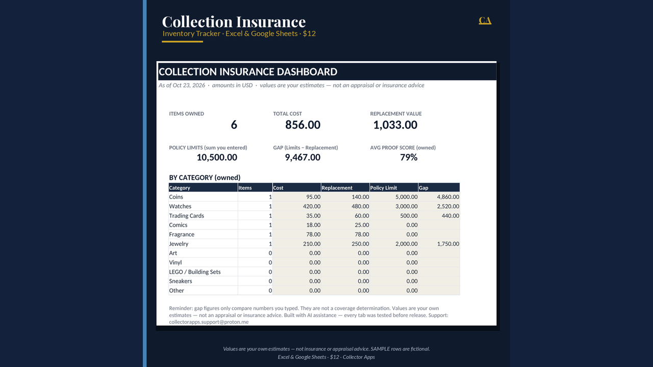Click the Comics cost cell 18.00
653x367 pixels.
297,225
